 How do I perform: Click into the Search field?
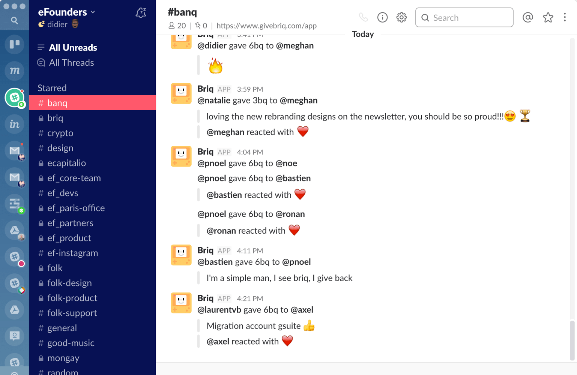tap(464, 18)
